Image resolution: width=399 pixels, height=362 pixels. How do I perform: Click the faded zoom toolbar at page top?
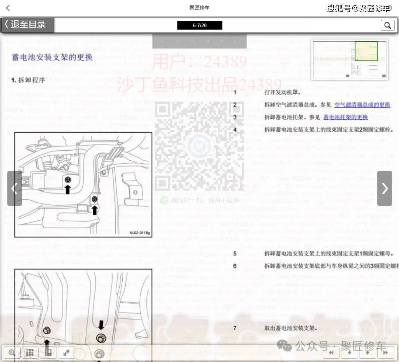tap(199, 41)
